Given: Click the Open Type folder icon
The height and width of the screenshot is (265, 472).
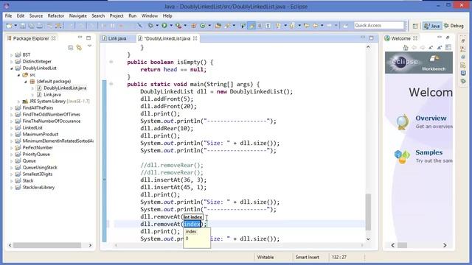Looking at the screenshot, I should [x=218, y=26].
